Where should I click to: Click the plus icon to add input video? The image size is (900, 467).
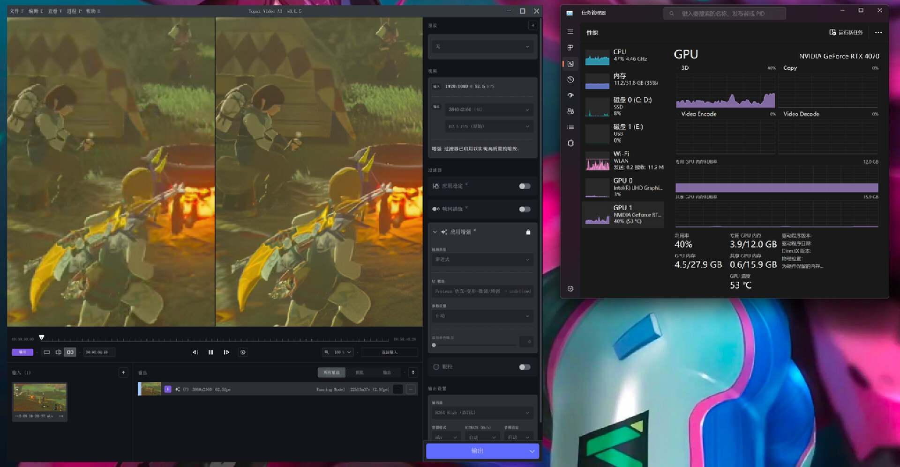(x=123, y=372)
